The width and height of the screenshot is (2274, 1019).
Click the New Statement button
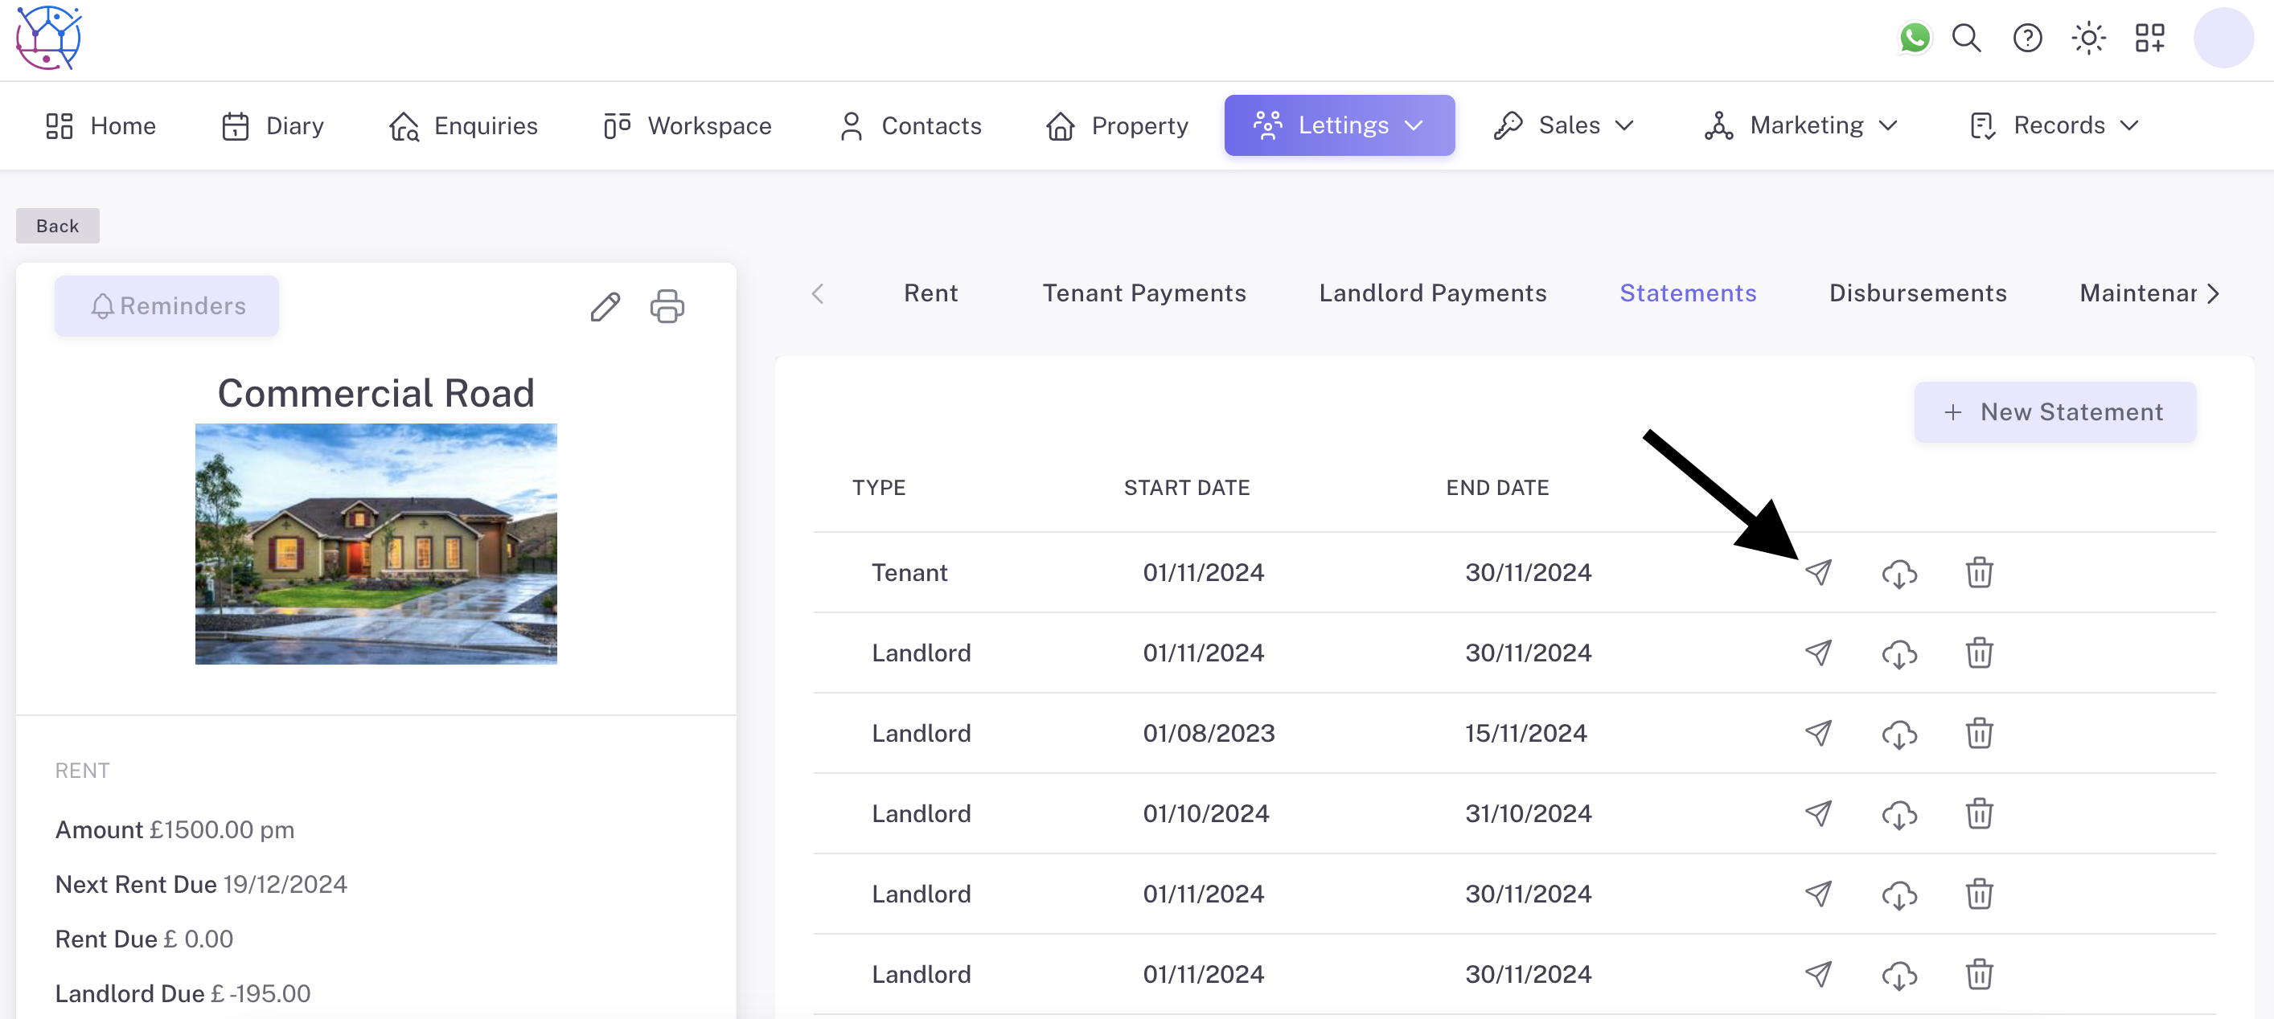click(x=2054, y=412)
